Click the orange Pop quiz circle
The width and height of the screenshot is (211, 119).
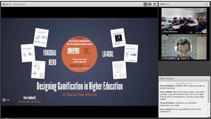pyautogui.click(x=79, y=54)
